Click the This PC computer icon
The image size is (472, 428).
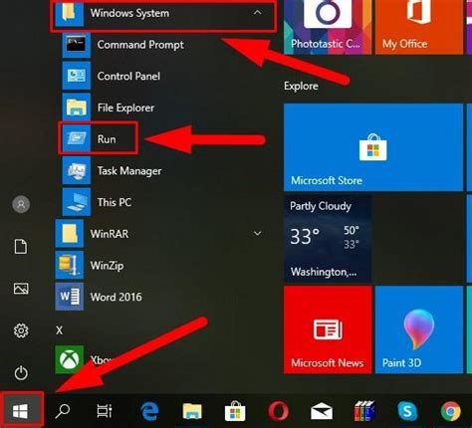pyautogui.click(x=76, y=202)
